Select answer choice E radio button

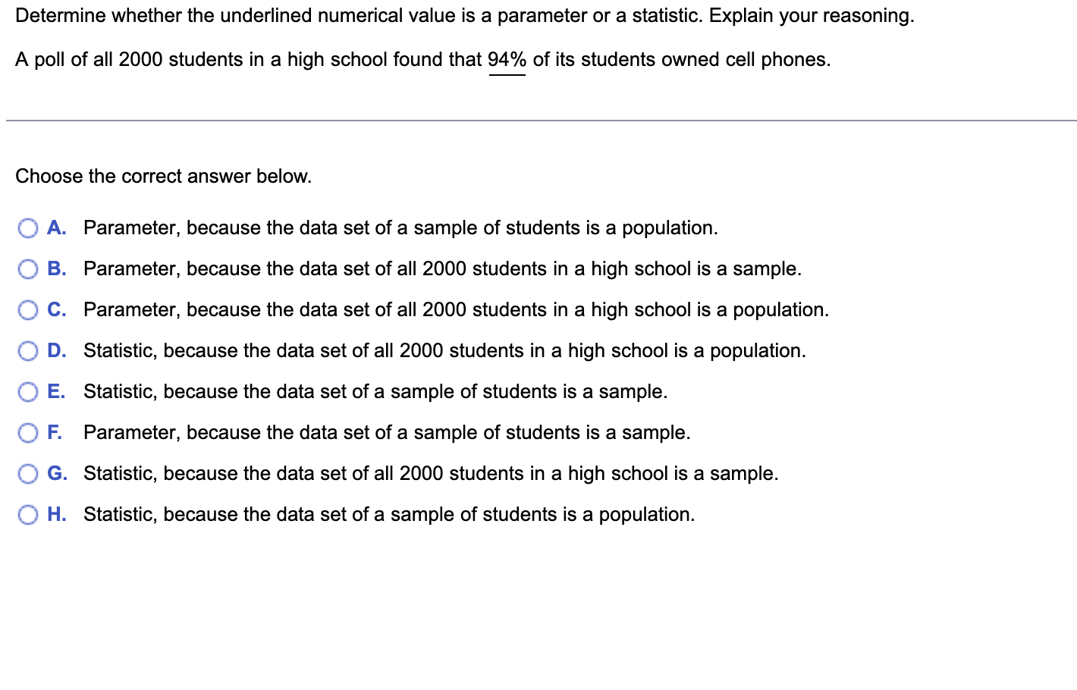coord(28,391)
